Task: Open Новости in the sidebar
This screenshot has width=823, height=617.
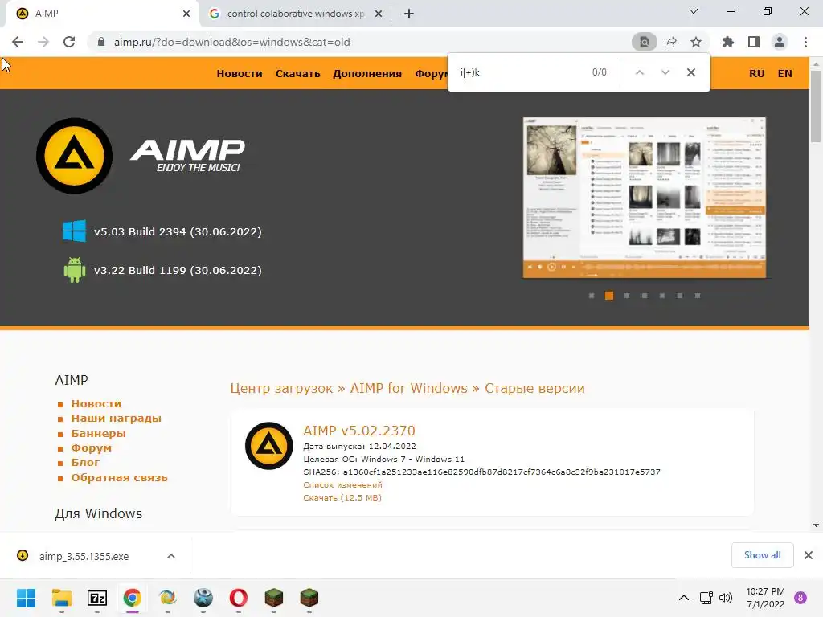Action: point(96,403)
